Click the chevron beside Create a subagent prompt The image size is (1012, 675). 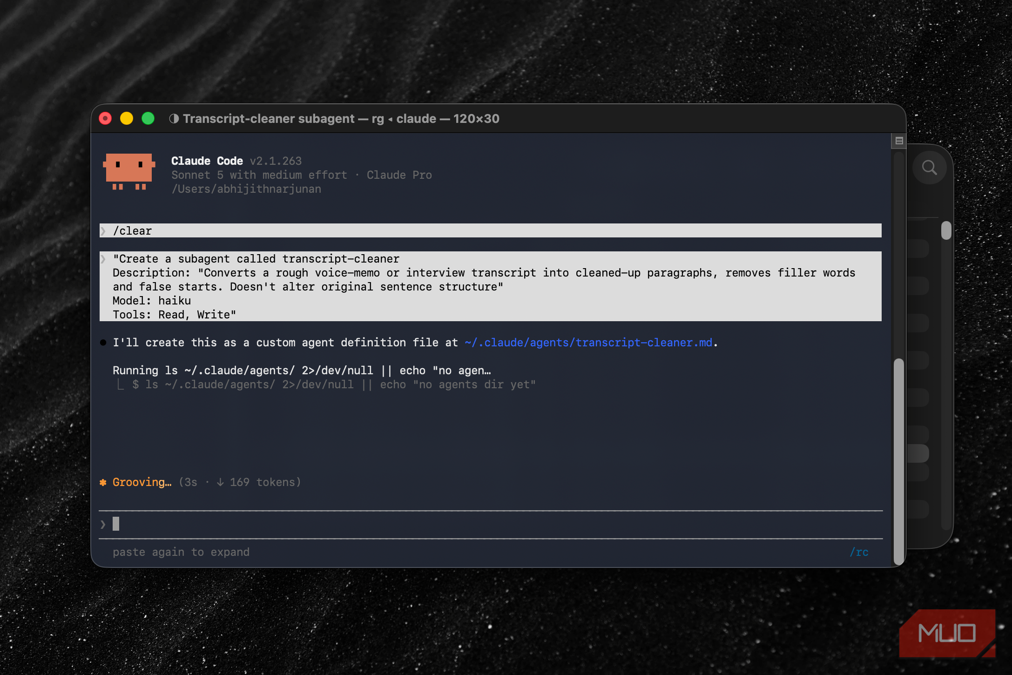click(x=103, y=259)
